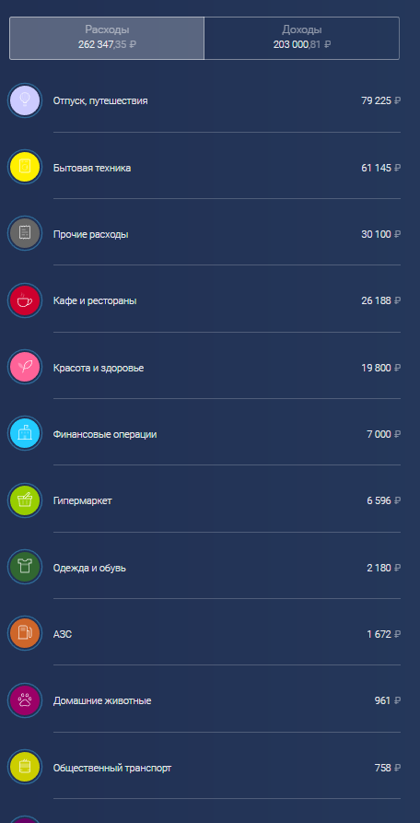Image resolution: width=420 pixels, height=823 pixels.
Task: Click the yellow-green public transport icon
Action: click(25, 768)
